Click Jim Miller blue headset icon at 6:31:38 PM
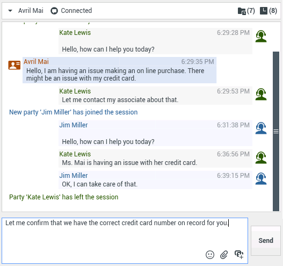 pyautogui.click(x=261, y=128)
